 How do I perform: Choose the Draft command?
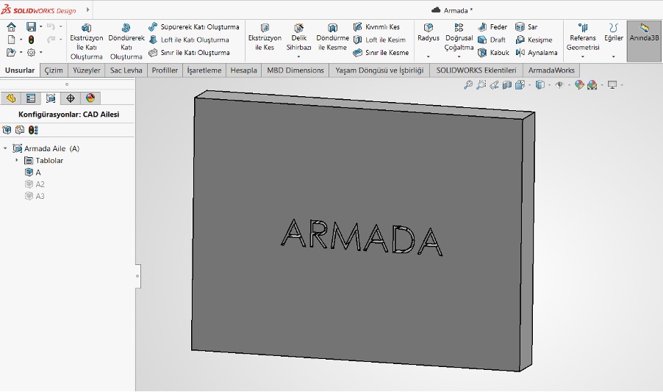[491, 40]
